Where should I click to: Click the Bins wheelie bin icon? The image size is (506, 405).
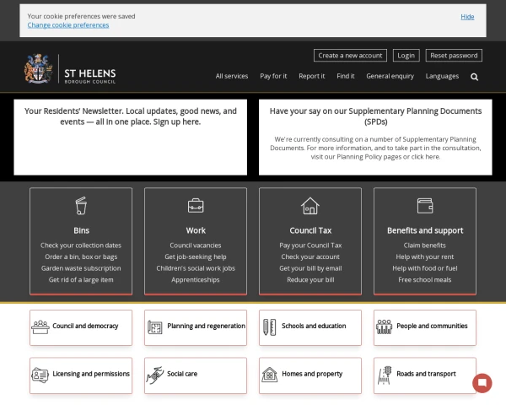pos(81,205)
